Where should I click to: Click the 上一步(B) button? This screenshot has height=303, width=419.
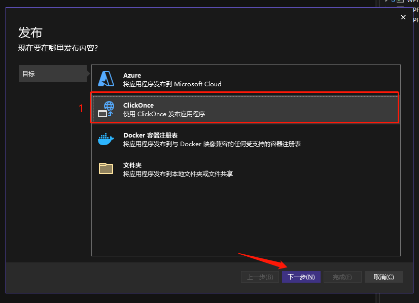(x=260, y=277)
